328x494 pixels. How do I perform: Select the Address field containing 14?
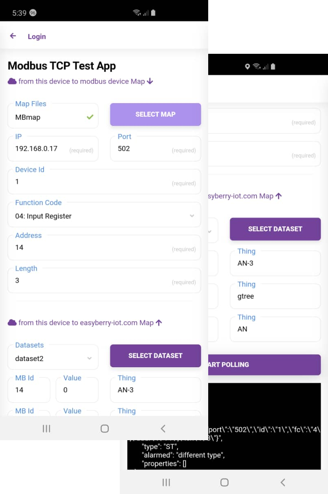[x=104, y=248]
